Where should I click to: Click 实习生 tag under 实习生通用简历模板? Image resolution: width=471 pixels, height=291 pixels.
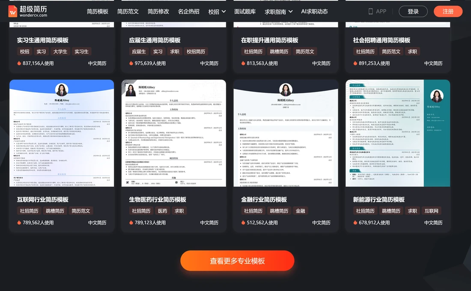point(81,52)
